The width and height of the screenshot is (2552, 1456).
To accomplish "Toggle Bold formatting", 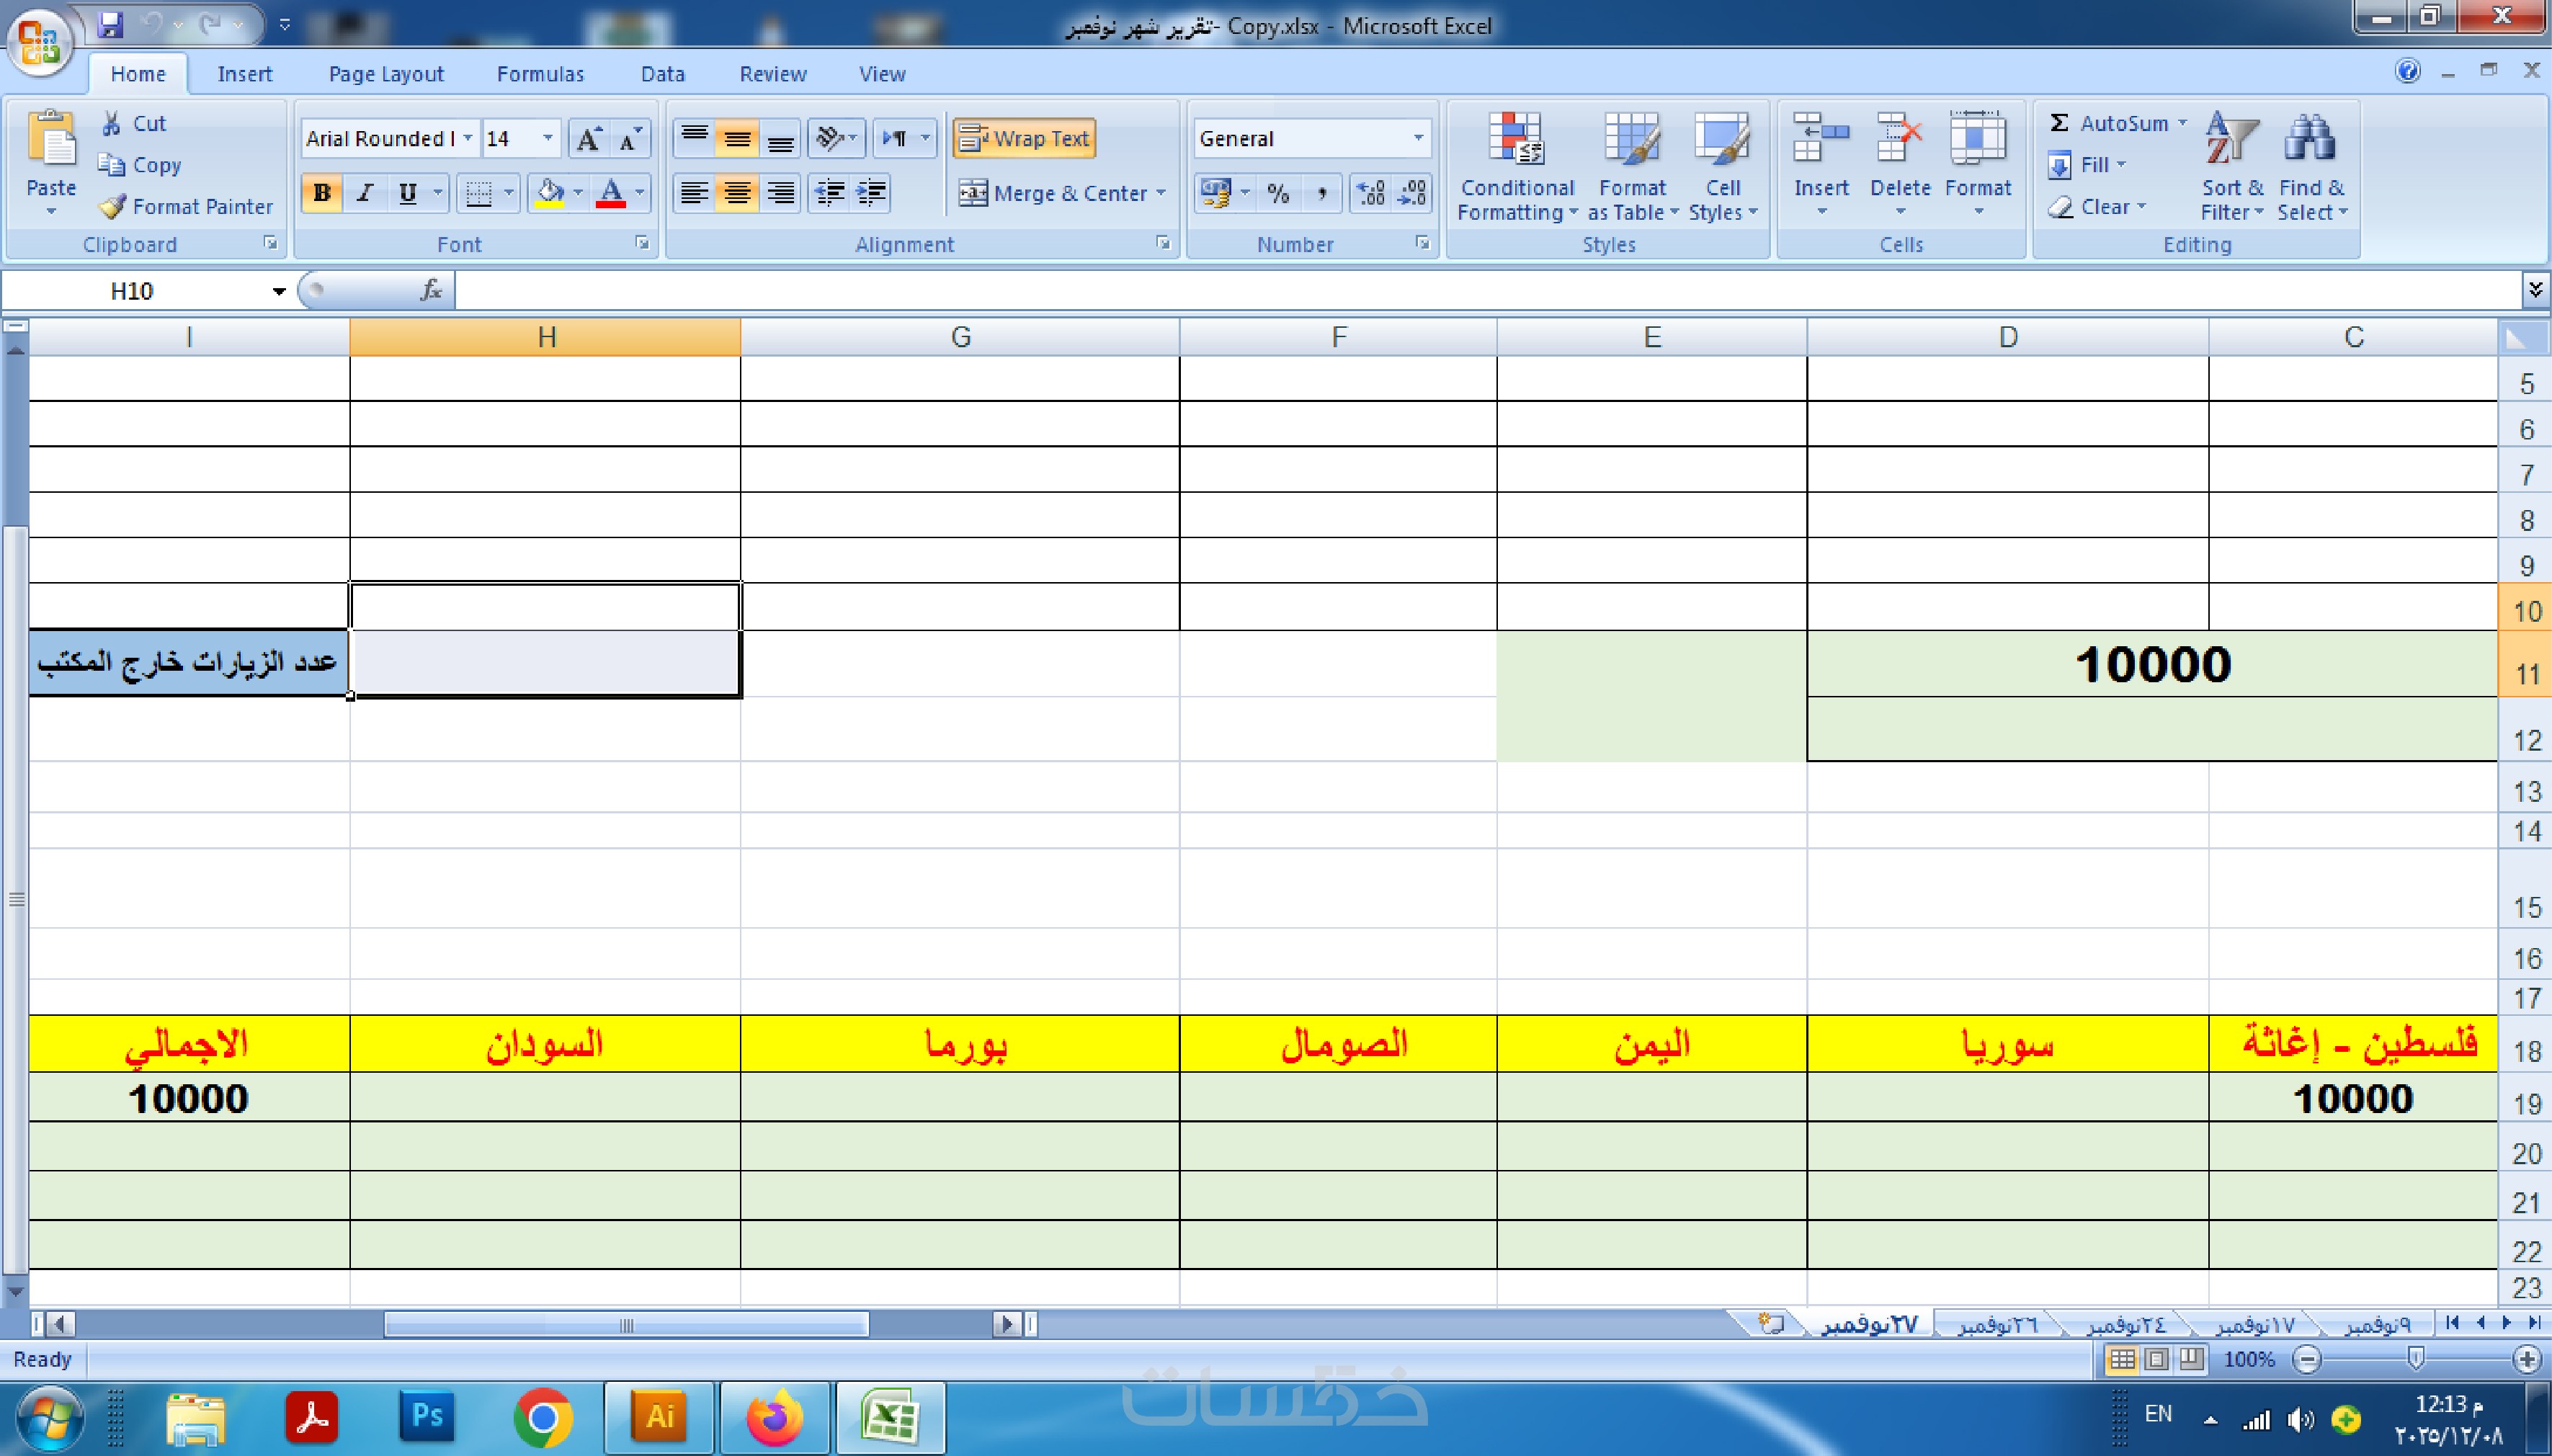I will coord(322,193).
